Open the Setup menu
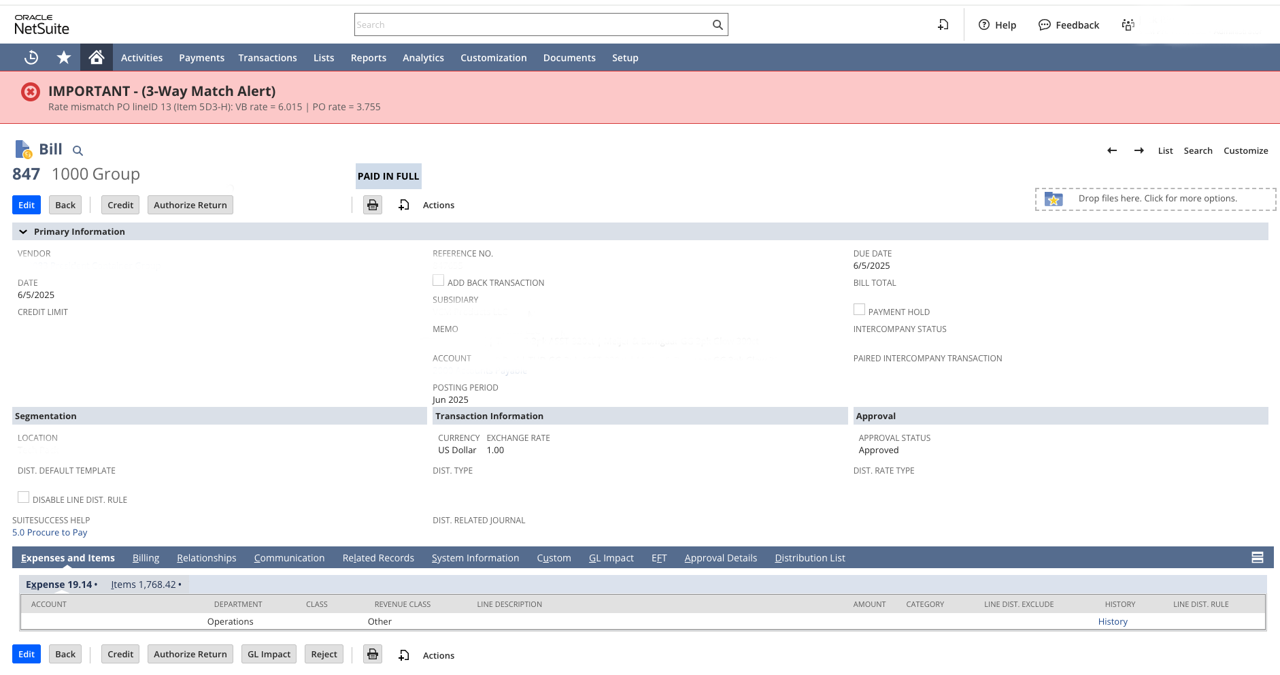 [625, 58]
